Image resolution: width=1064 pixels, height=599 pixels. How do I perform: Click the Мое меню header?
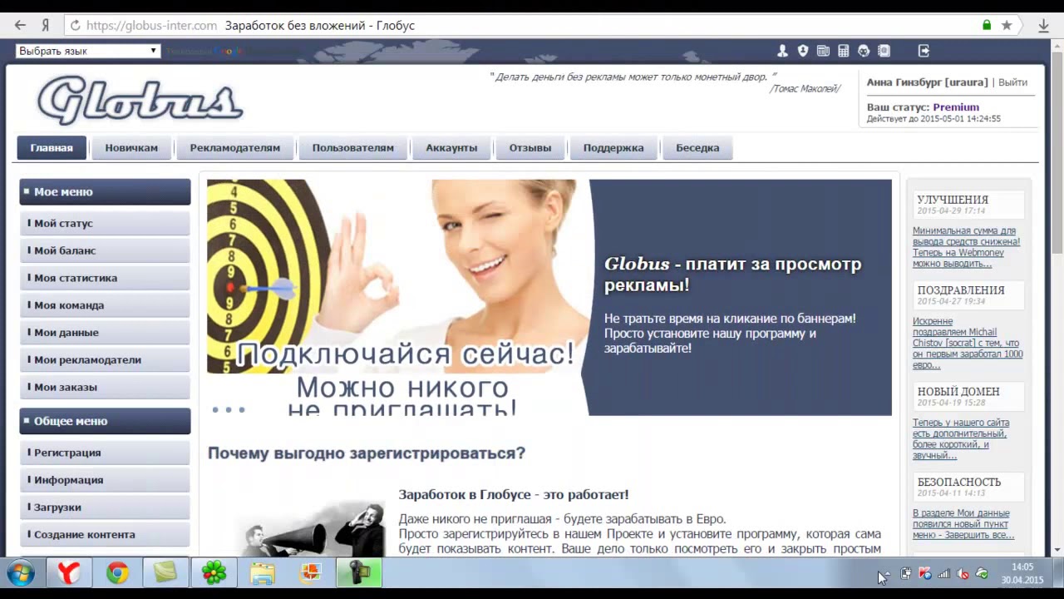pos(105,192)
